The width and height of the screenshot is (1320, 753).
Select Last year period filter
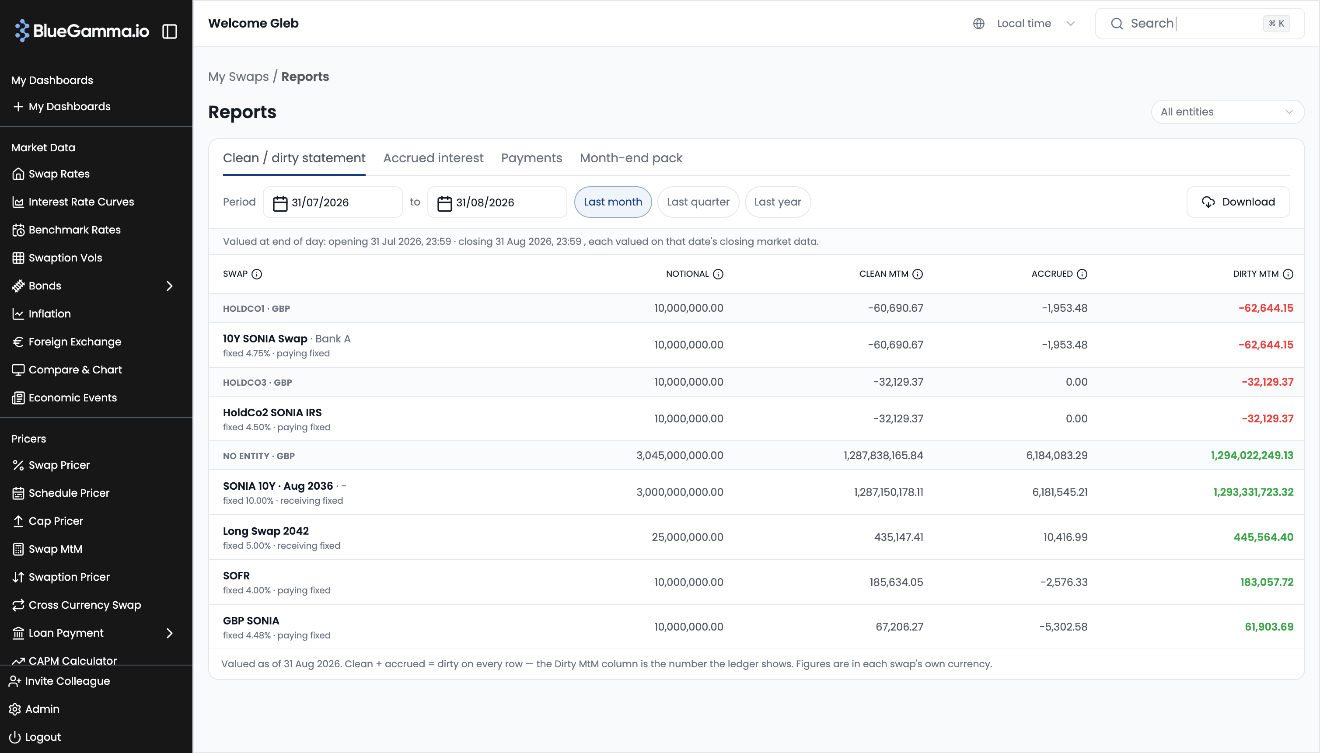(x=777, y=202)
